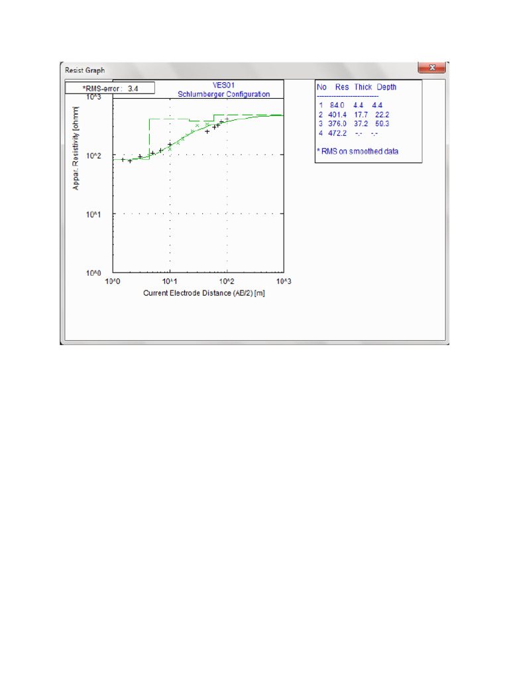The height and width of the screenshot is (679, 509).
Task: Click the Depth column header
Action: (x=386, y=87)
